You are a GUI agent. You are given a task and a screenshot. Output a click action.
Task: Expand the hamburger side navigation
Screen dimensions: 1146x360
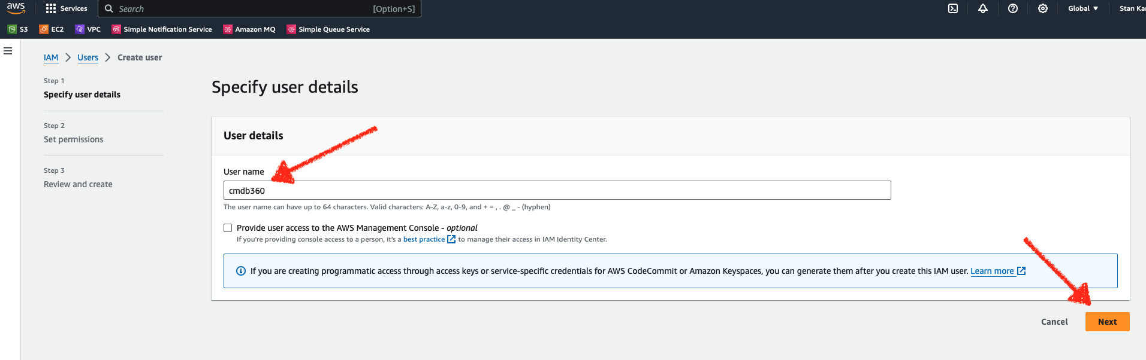click(8, 51)
